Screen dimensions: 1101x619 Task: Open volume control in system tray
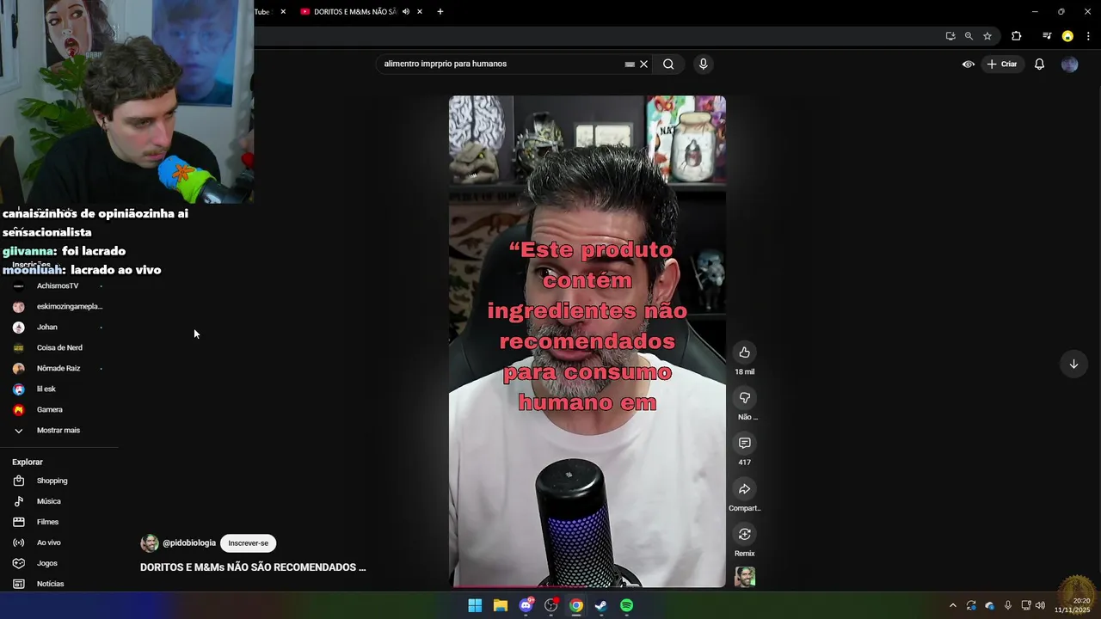1040,606
